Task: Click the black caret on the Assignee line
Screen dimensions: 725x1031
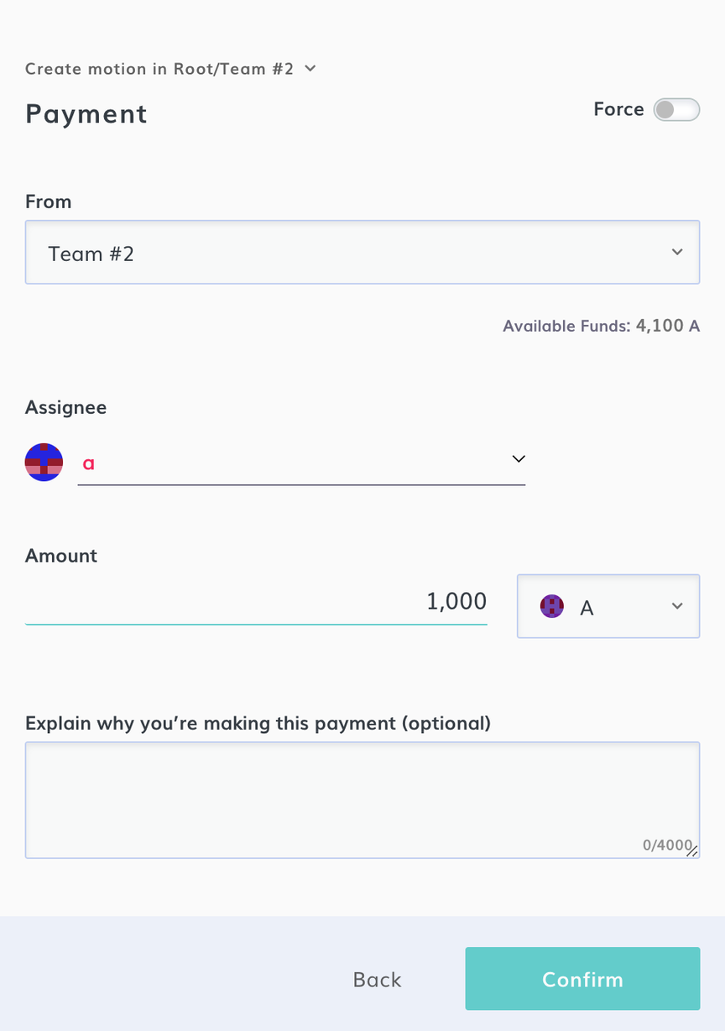Action: pyautogui.click(x=519, y=458)
